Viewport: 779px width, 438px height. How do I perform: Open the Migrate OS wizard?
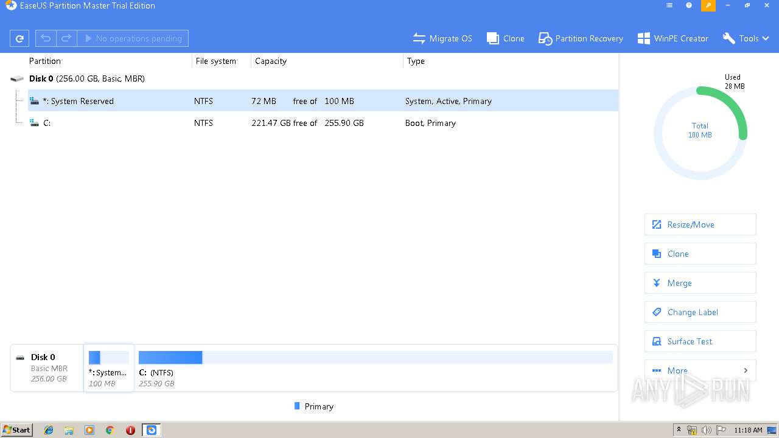click(x=442, y=38)
